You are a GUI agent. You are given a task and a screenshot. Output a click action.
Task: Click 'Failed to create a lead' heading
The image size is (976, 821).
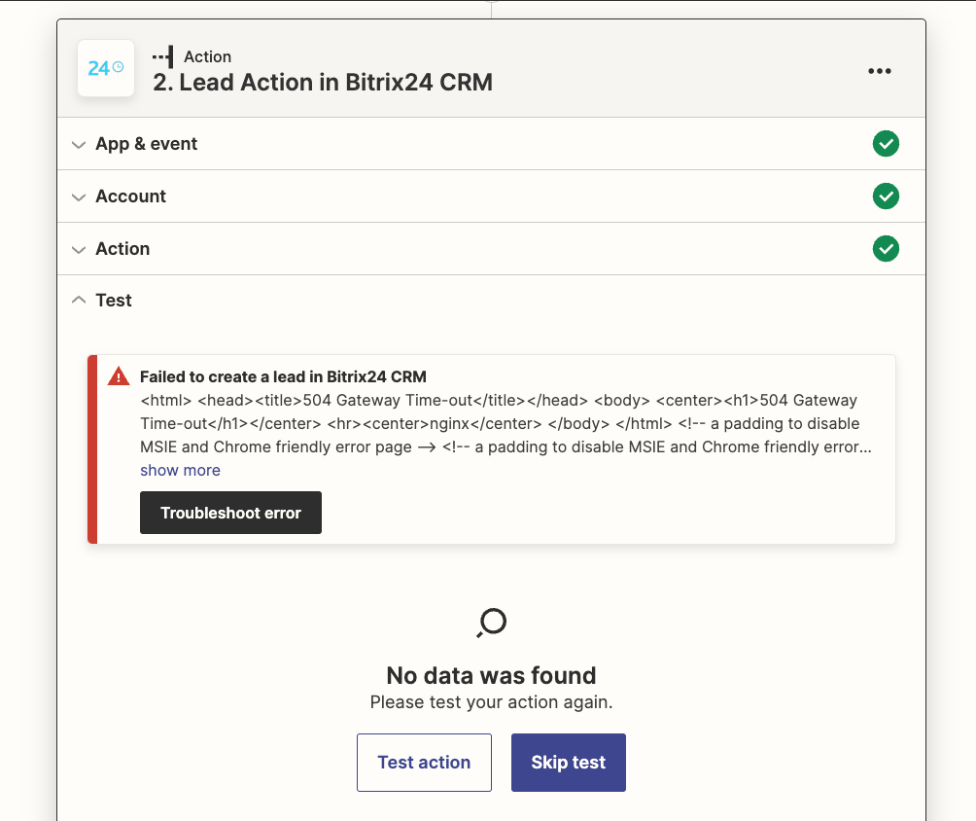click(x=283, y=376)
